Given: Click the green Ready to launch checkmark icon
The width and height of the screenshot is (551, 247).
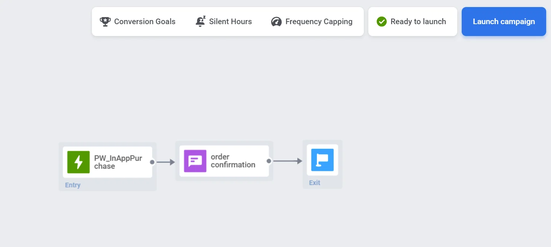Looking at the screenshot, I should coord(381,21).
